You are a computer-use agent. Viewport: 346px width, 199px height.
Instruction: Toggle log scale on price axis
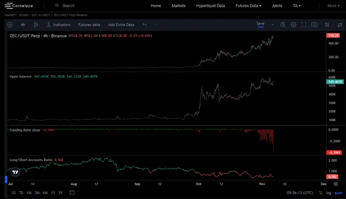pos(328,193)
